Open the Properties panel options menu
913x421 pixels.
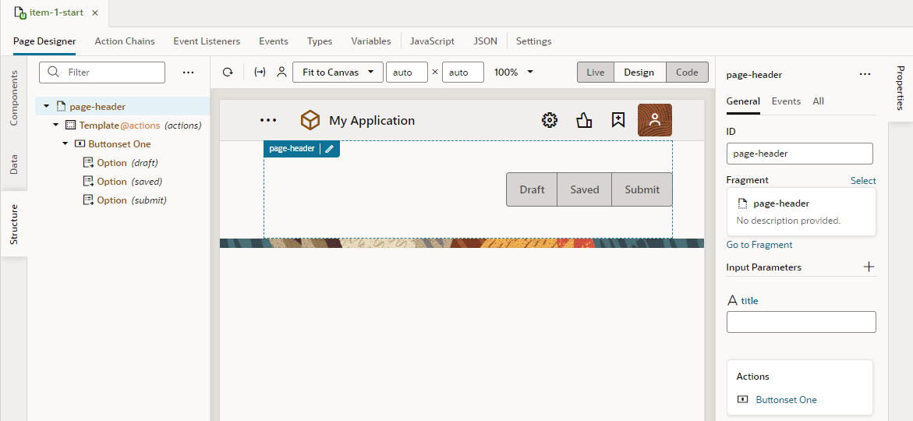pos(865,75)
